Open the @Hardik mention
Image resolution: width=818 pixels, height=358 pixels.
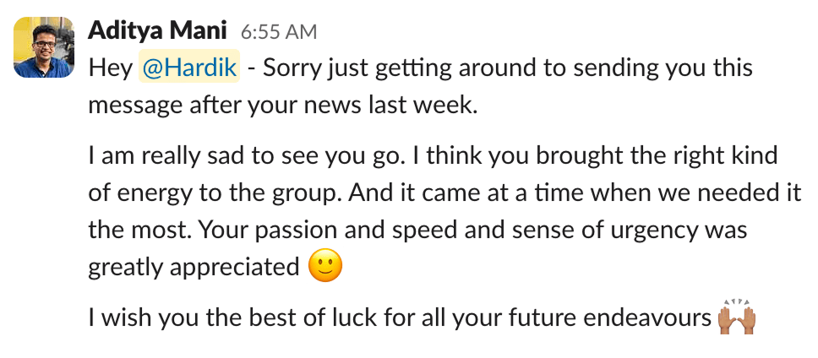click(189, 68)
